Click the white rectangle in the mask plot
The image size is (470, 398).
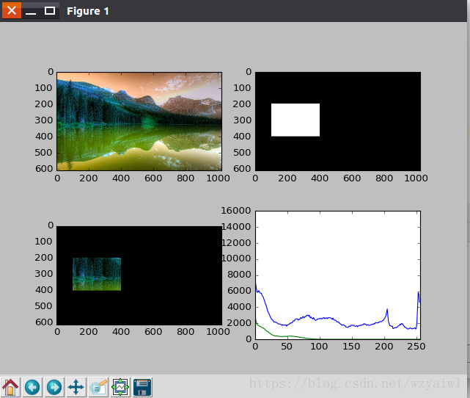(295, 120)
